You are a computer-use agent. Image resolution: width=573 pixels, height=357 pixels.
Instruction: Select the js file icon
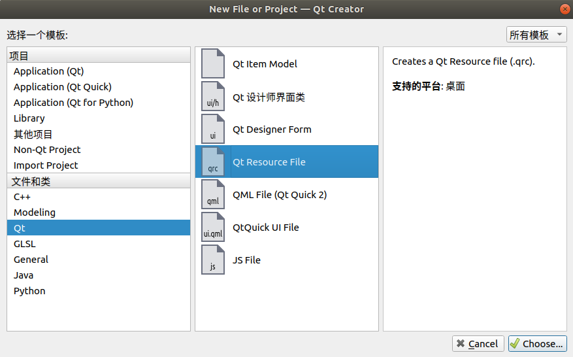[x=213, y=260]
